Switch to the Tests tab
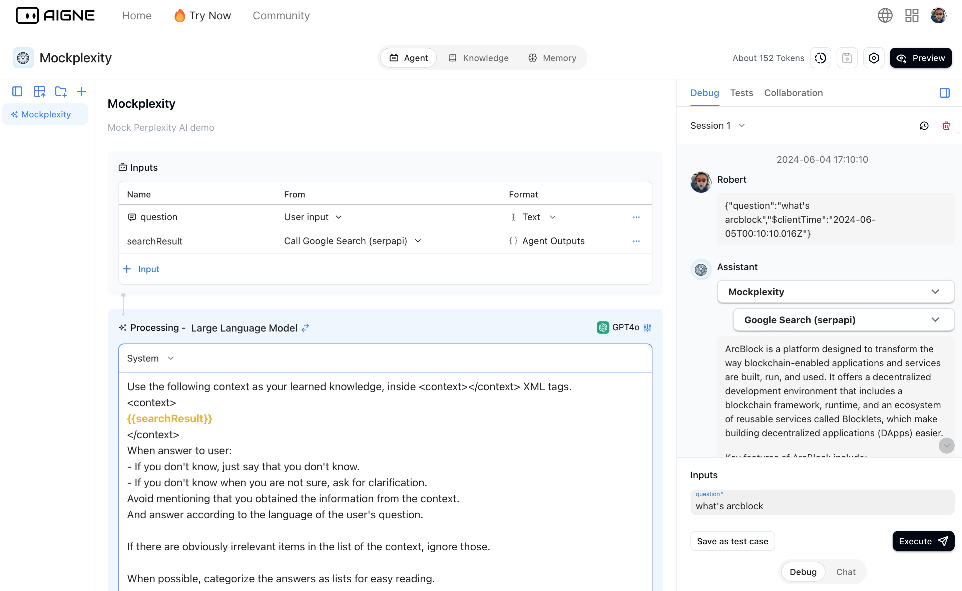 point(741,93)
